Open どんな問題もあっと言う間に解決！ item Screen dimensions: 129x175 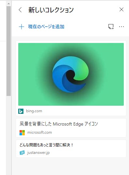71,149
